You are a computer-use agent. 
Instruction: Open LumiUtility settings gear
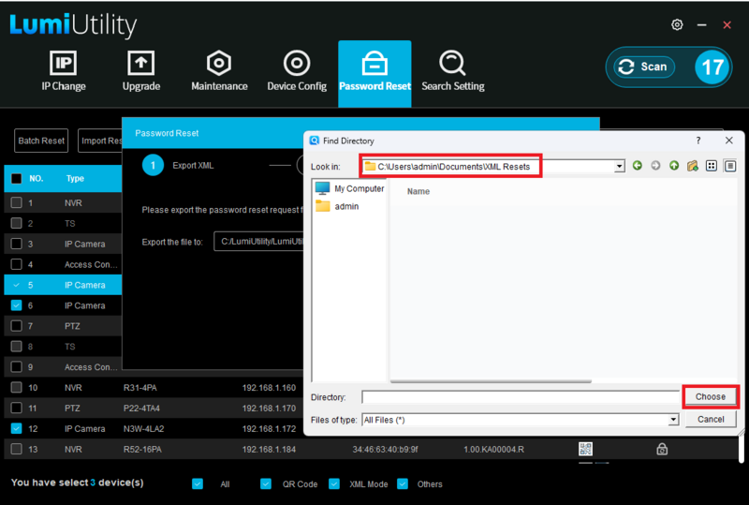click(x=677, y=25)
